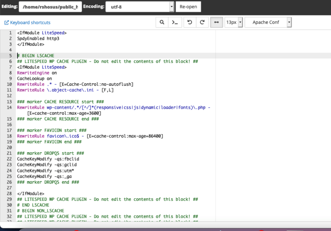Screen dimensions: 331x231
Task: Click the 'RewriteEngine on' line
Action: tap(37, 73)
